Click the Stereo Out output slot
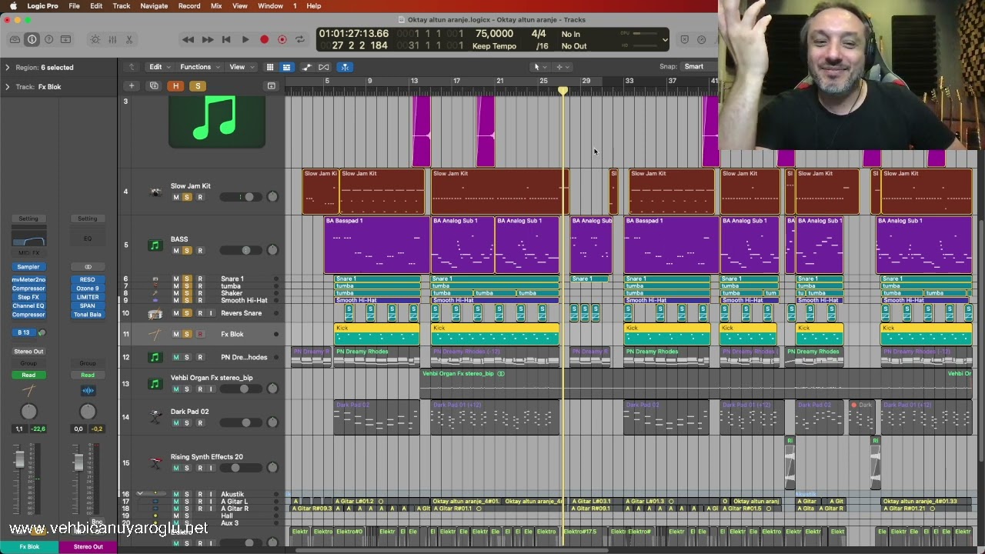 pyautogui.click(x=28, y=352)
